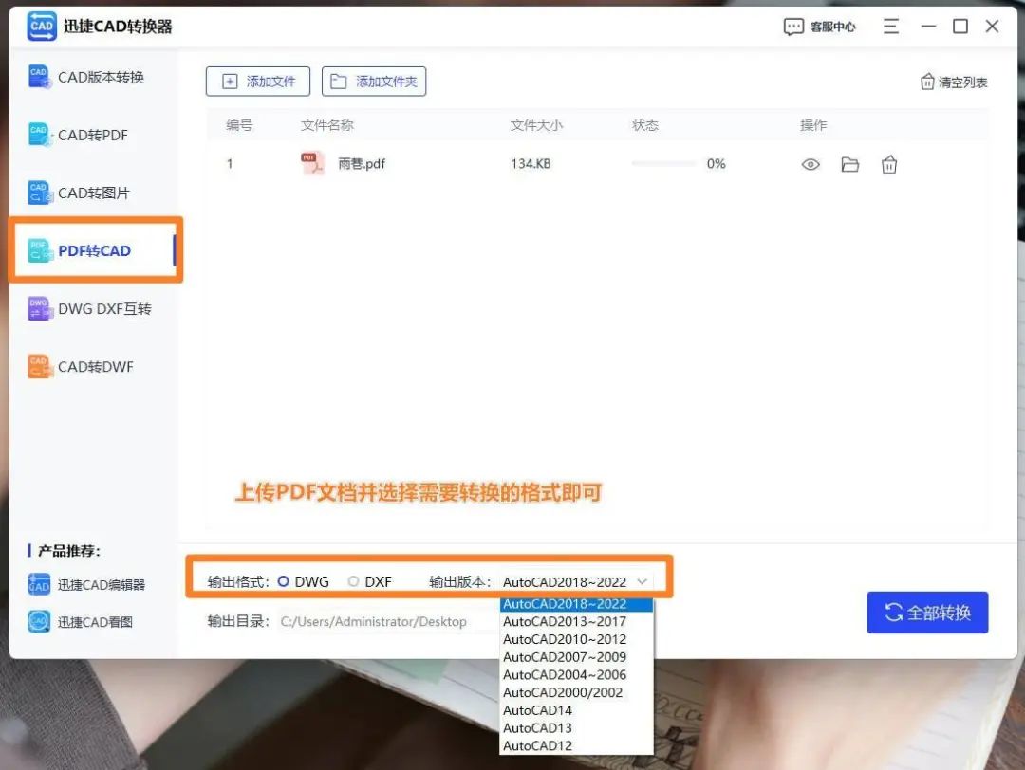Click the 操作 column header

[x=813, y=125]
